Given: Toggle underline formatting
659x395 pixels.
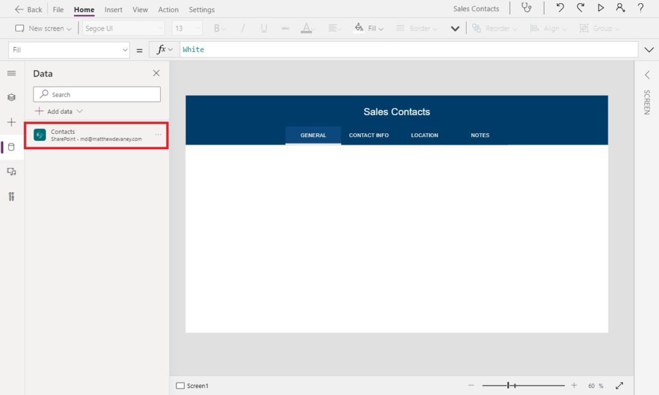Looking at the screenshot, I should (264, 28).
